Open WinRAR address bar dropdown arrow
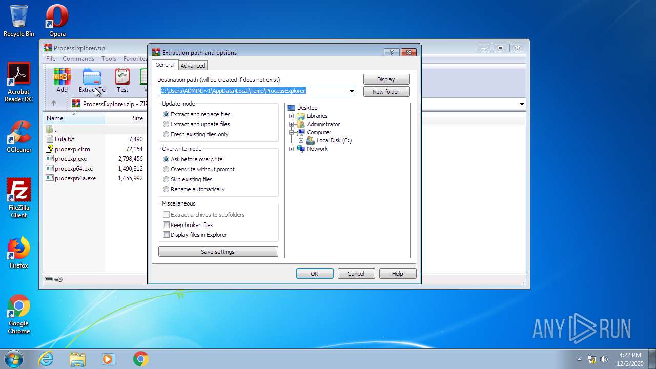The width and height of the screenshot is (656, 369). click(522, 104)
